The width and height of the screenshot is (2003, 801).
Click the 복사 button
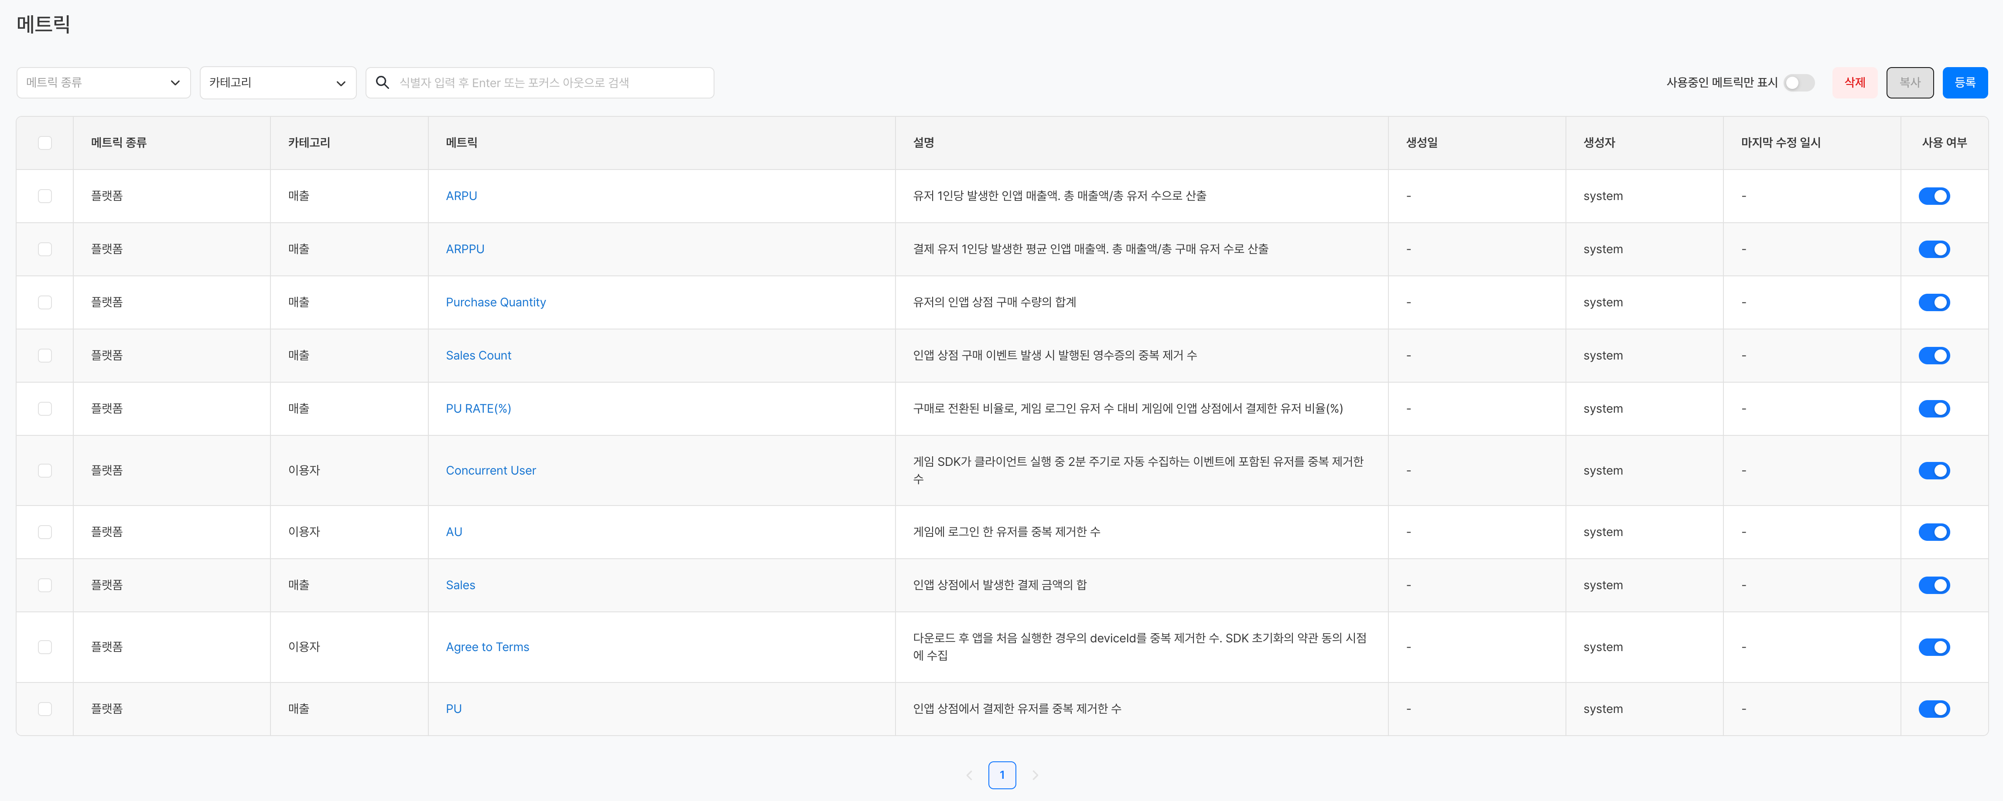(x=1910, y=82)
